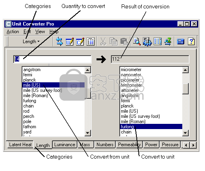
Task: Switch to the Power tab
Action: pyautogui.click(x=151, y=145)
